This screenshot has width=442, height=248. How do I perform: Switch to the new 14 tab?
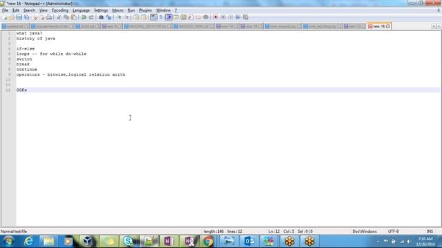(x=227, y=26)
